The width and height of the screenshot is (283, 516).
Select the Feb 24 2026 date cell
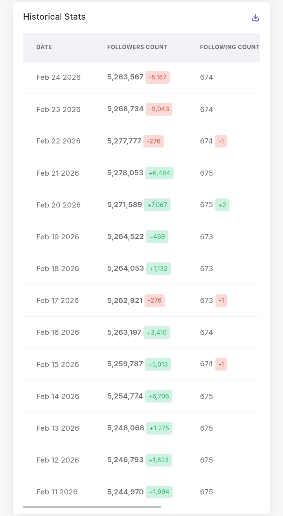59,77
